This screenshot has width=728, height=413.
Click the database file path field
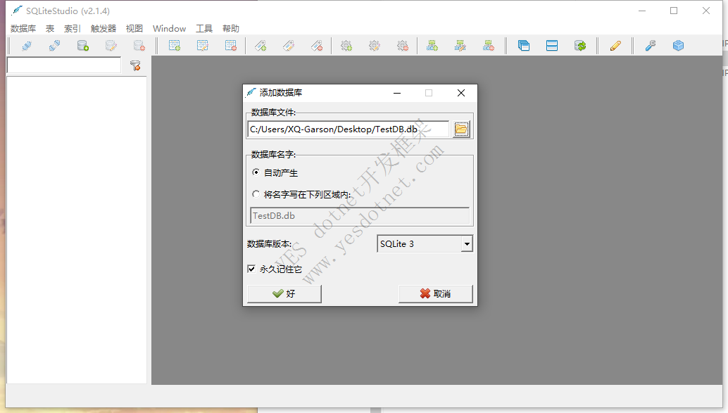[x=349, y=129]
